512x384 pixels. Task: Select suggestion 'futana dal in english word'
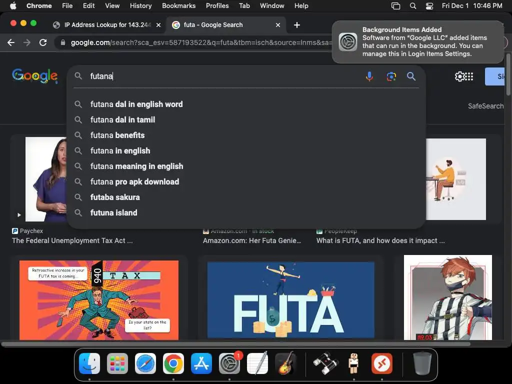pos(246,104)
